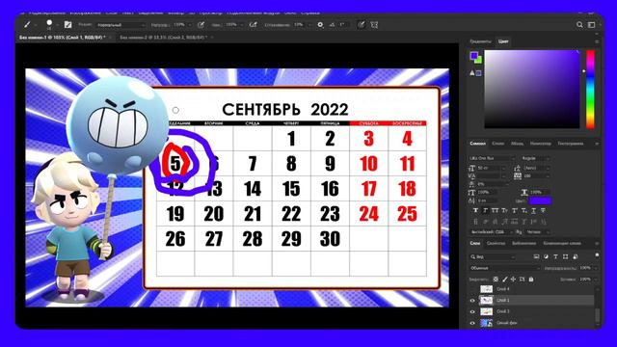Open the layer blend mode dropdown
Image resolution: width=617 pixels, height=347 pixels.
click(505, 268)
